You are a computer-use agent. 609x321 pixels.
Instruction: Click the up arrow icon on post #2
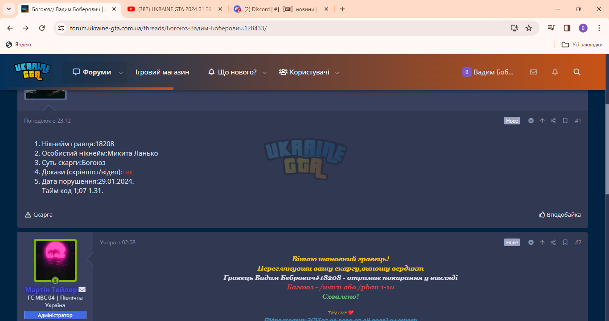542,243
